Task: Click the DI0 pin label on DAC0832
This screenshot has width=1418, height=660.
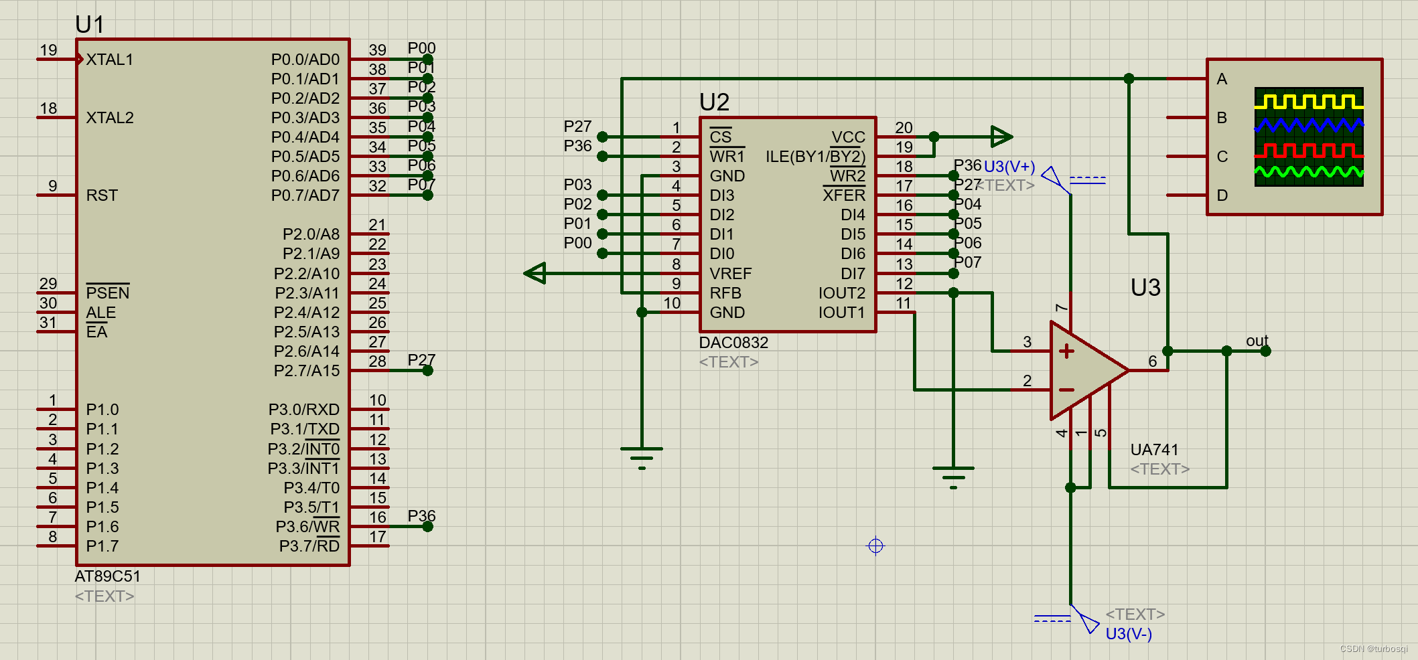Action: click(722, 254)
